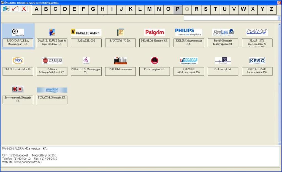Click Prefa Hungária Kft. button
Image resolution: width=282 pixels, height=172 pixels.
154,71
